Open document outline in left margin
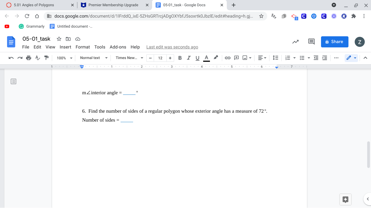The width and height of the screenshot is (371, 208). 13,81
